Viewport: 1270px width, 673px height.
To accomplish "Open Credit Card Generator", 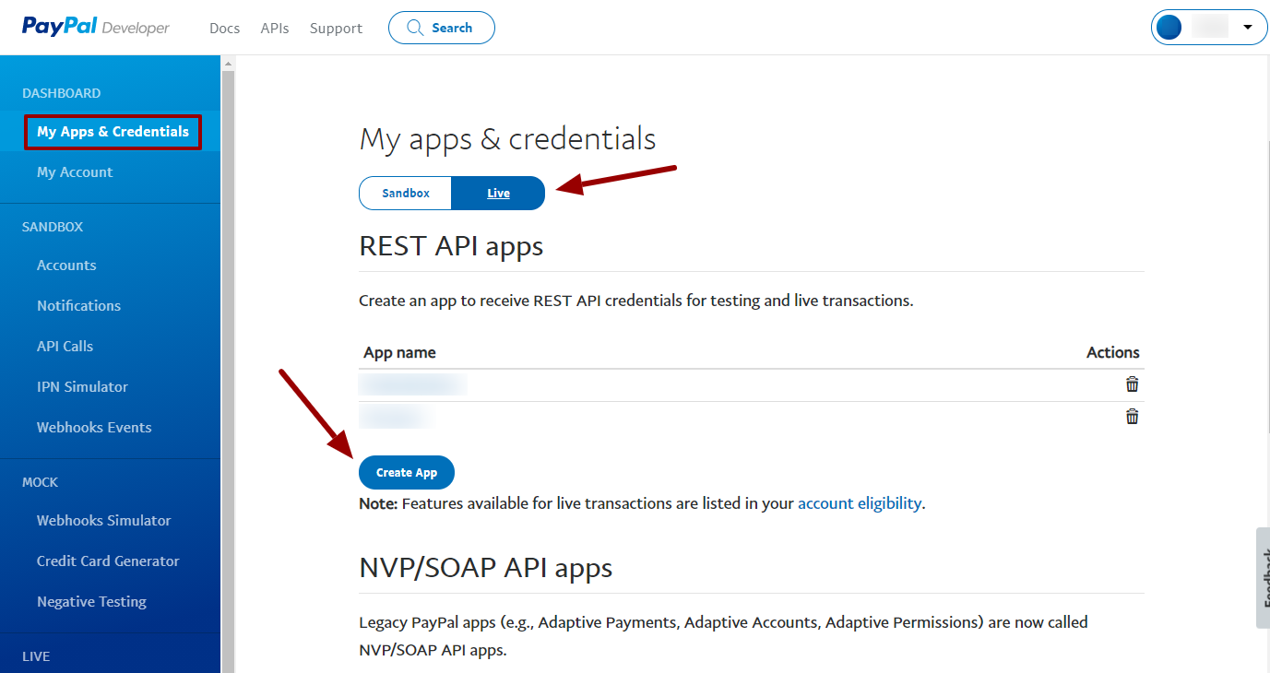I will 108,561.
